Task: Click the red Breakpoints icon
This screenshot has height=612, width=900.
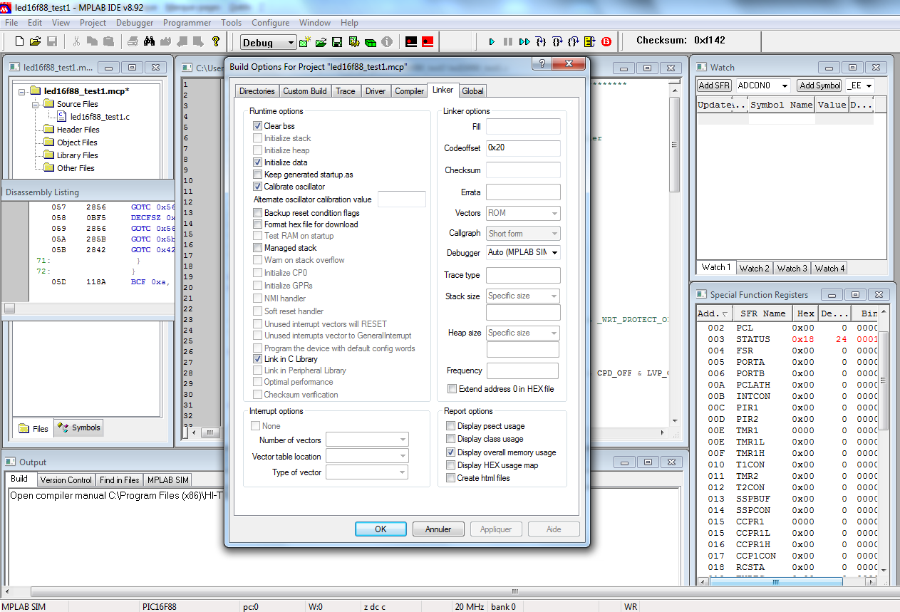Action: pyautogui.click(x=606, y=42)
